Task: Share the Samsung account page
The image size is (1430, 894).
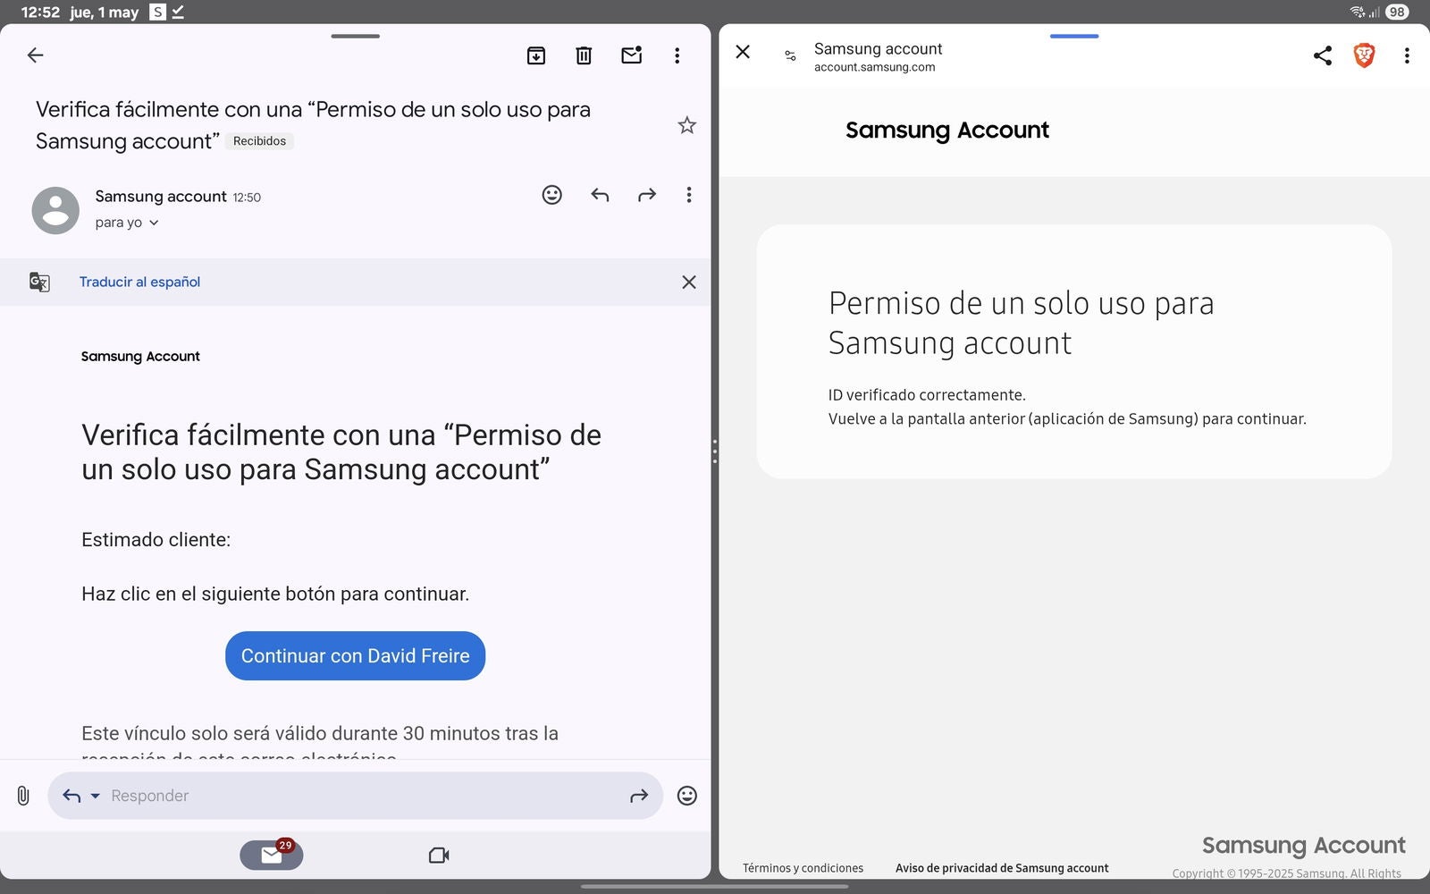Action: [x=1322, y=55]
